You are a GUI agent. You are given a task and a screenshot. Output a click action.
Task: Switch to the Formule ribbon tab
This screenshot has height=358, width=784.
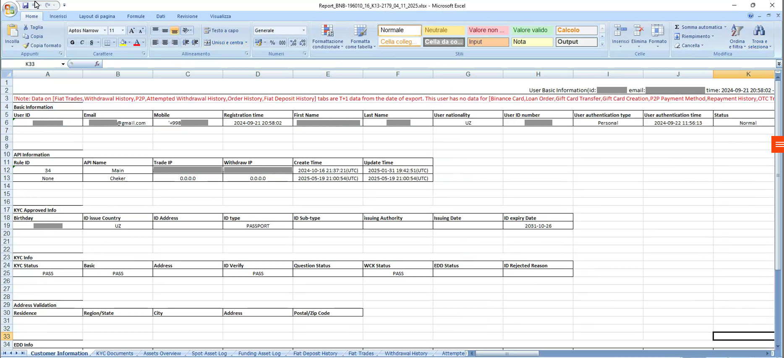(x=136, y=16)
